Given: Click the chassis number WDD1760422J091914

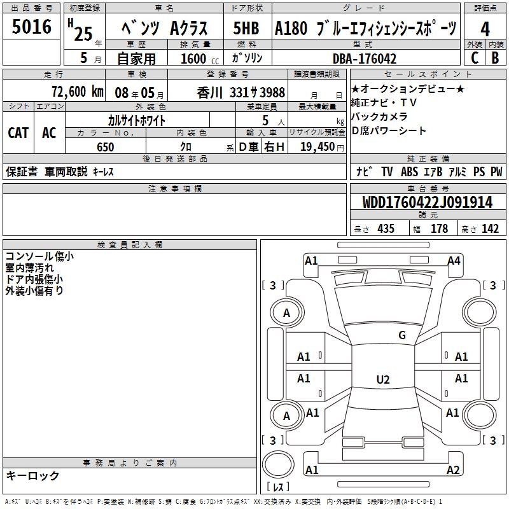Looking at the screenshot, I should [x=428, y=202].
